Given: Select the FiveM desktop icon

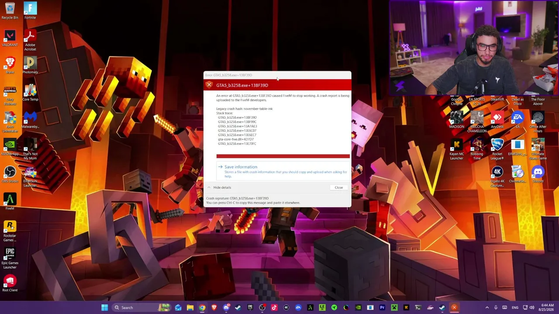Looking at the screenshot, I should tap(10, 202).
